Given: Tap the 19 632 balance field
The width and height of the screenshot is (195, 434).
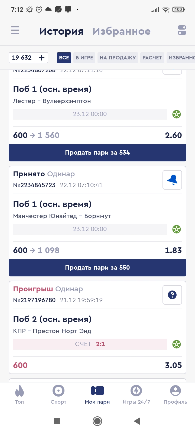Looking at the screenshot, I should pos(22,58).
